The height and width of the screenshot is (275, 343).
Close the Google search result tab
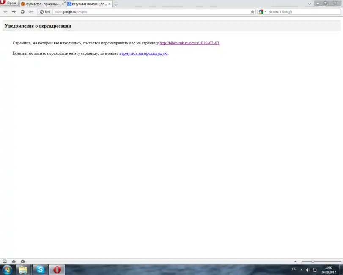(x=110, y=4)
